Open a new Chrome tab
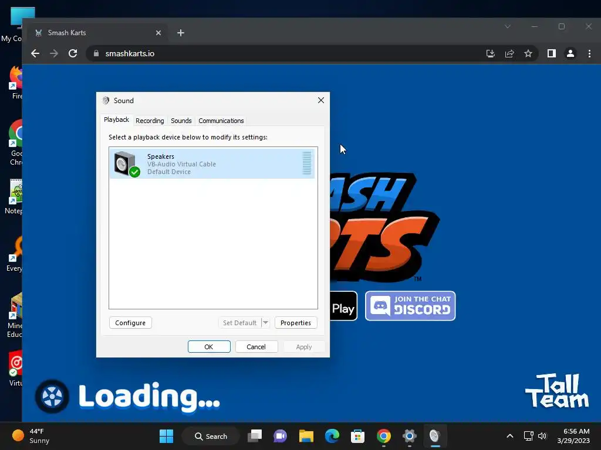The height and width of the screenshot is (450, 601). pos(181,33)
